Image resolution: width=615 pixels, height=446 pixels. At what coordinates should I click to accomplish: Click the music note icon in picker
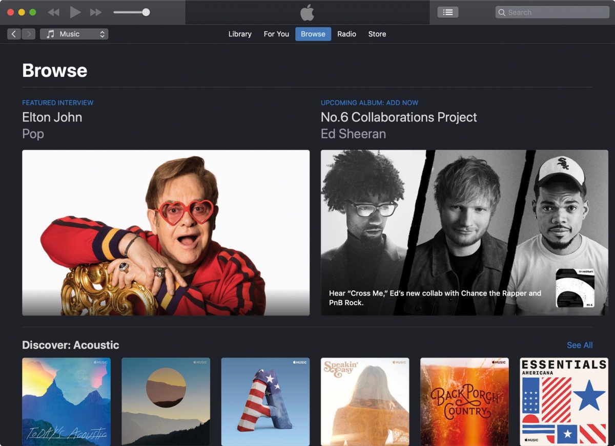pos(50,34)
